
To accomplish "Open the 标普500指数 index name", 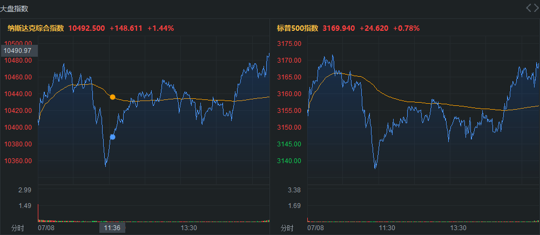I will (x=298, y=28).
